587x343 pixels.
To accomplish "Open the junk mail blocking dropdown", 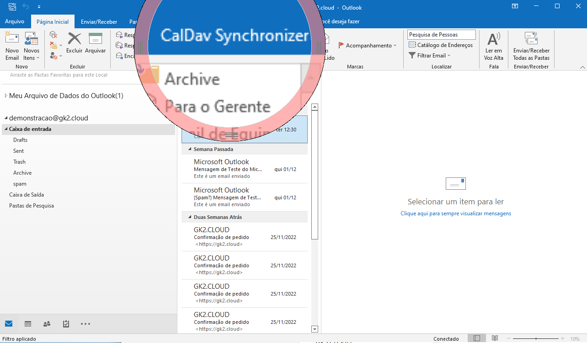I will tap(56, 56).
